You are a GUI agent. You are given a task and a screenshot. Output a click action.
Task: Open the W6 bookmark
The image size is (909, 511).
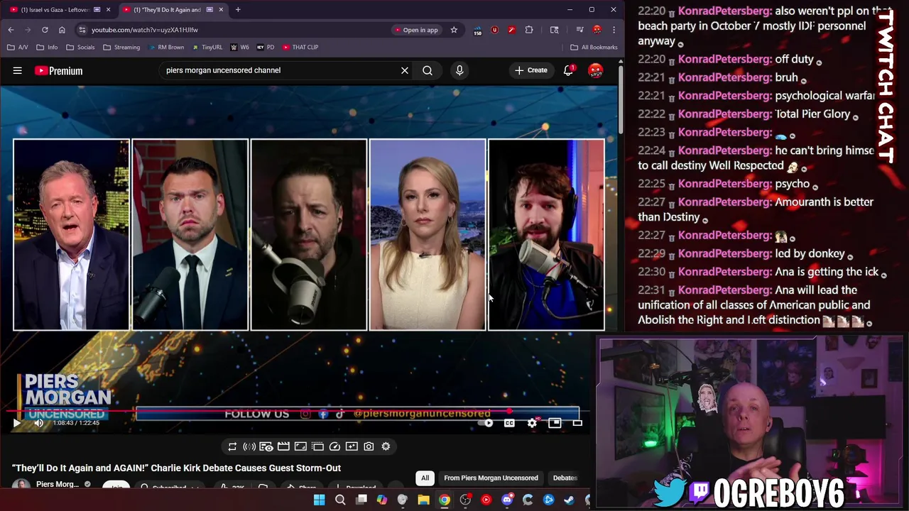(239, 47)
